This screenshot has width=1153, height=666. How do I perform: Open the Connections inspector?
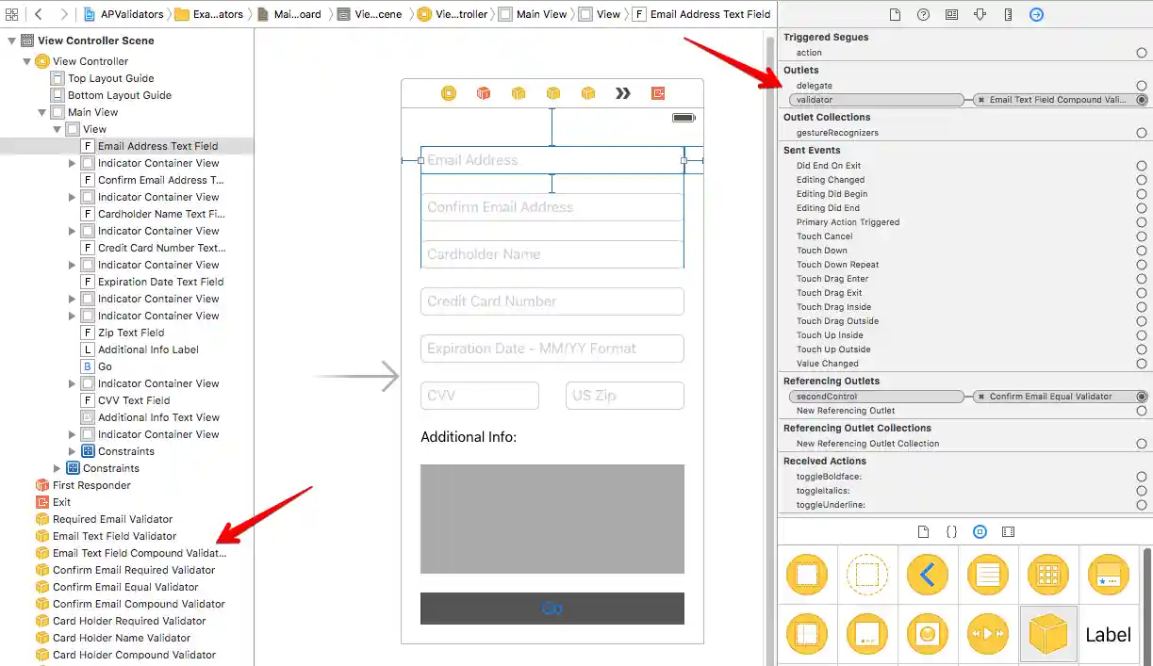[x=1035, y=14]
